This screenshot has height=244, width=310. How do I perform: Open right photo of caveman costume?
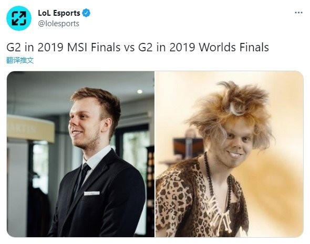[x=230, y=154]
